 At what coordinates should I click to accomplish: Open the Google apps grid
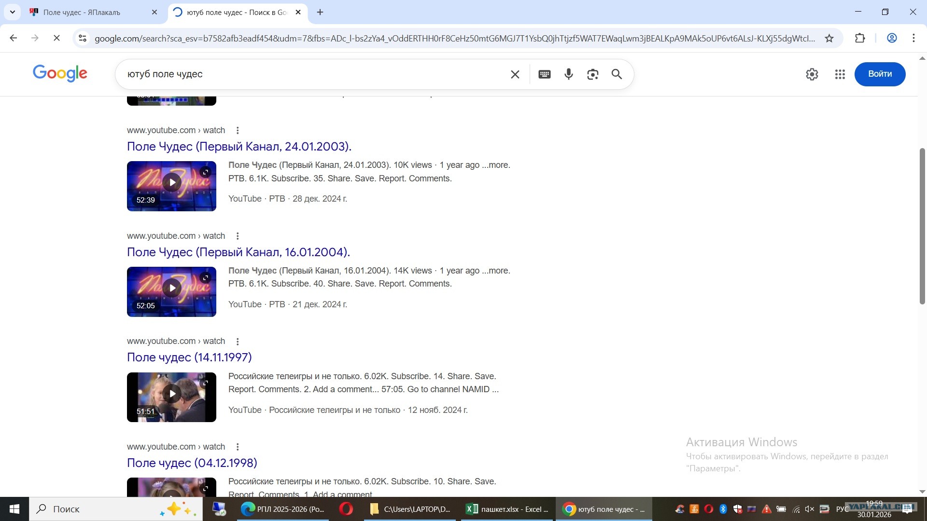coord(840,74)
